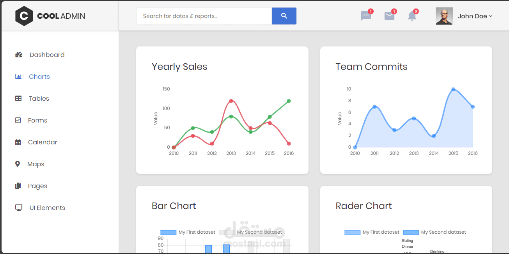This screenshot has width=509, height=254.
Task: Click the Dashboard gauge icon
Action: coord(19,55)
